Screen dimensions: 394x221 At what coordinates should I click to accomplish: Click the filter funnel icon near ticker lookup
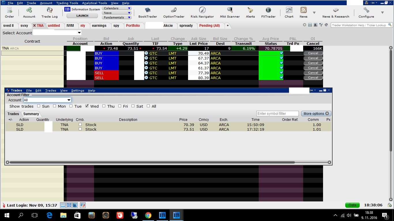click(321, 25)
